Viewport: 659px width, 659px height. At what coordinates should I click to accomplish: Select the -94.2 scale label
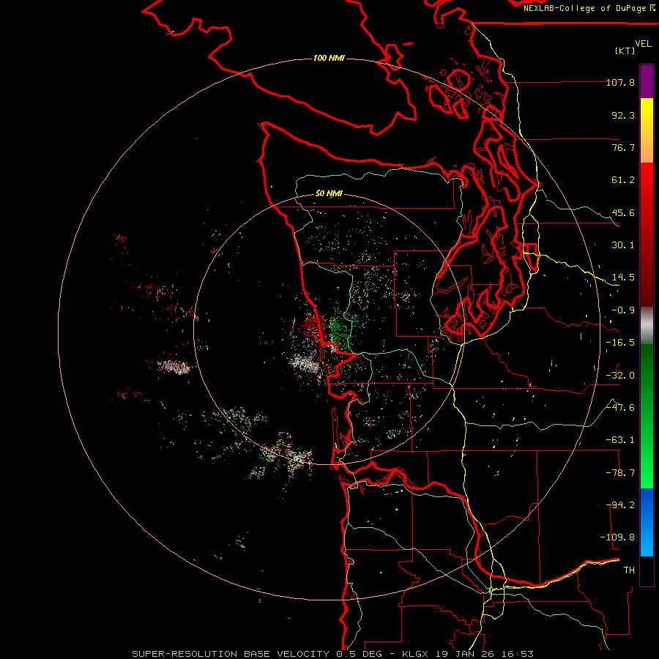620,505
